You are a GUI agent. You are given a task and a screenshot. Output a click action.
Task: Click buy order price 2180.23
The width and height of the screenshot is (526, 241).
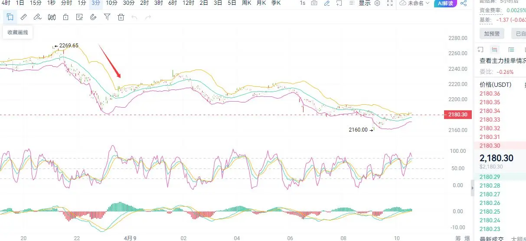(x=490, y=229)
